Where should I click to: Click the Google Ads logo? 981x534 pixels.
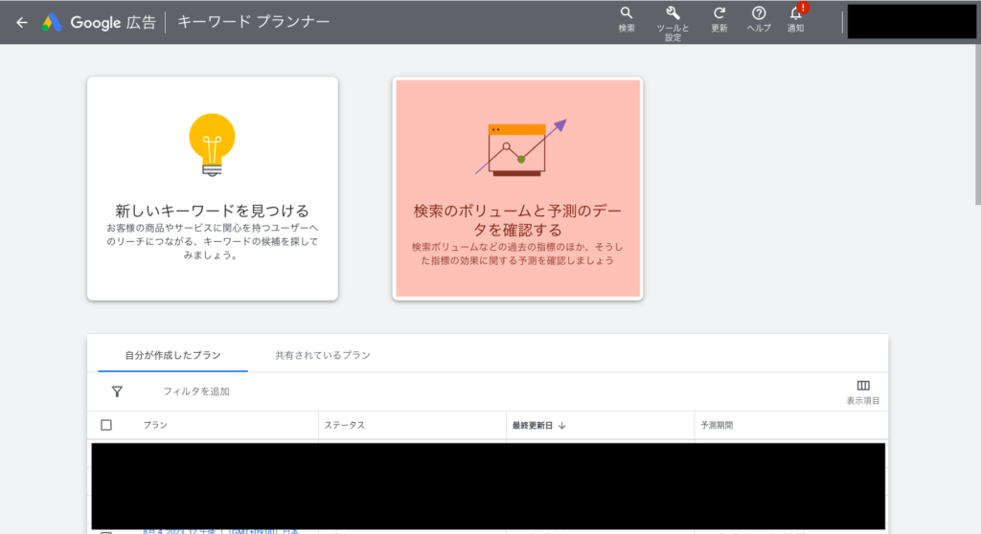point(52,23)
